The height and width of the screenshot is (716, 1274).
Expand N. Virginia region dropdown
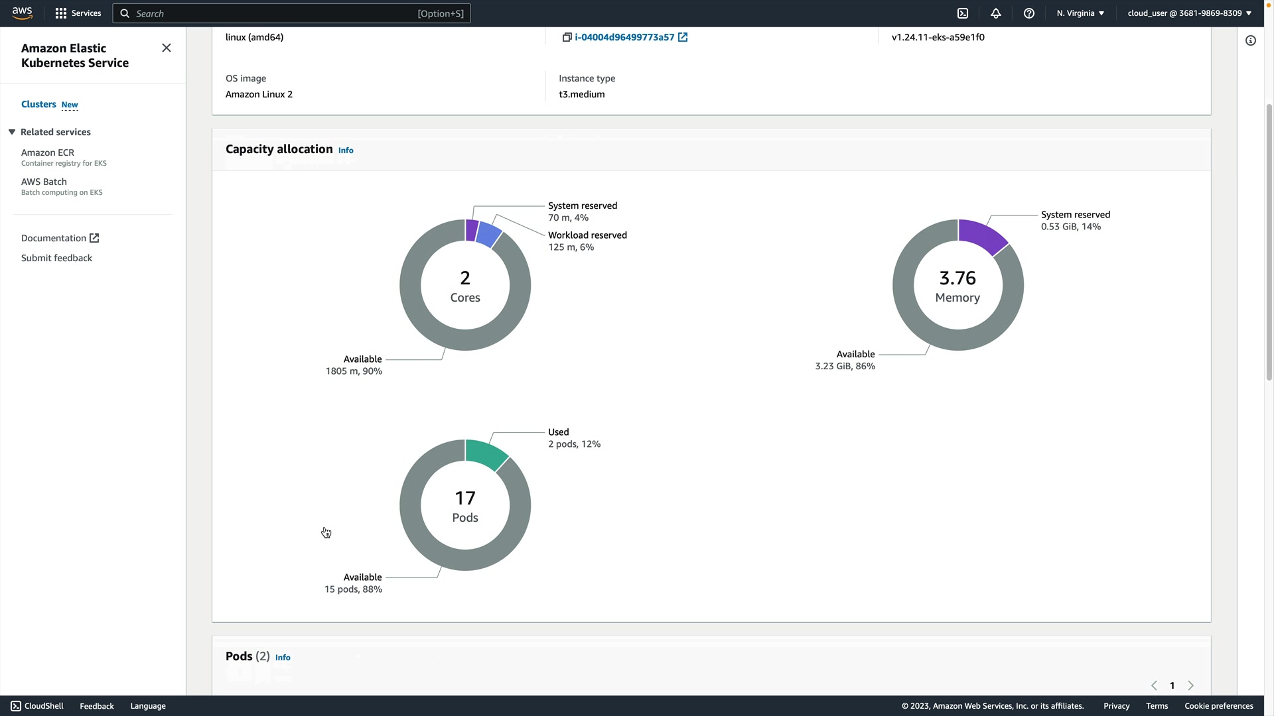1080,13
